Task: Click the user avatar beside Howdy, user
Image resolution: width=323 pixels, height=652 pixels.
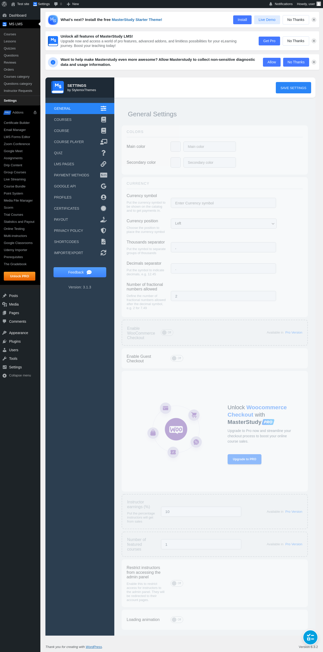Action: click(319, 4)
